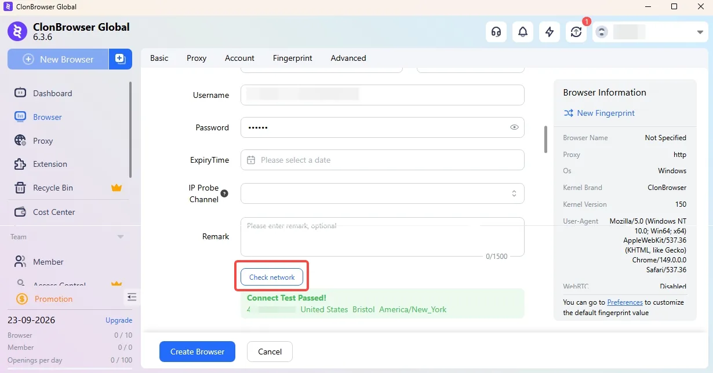Click the Proxy value 'http'
The image size is (713, 373).
[680, 155]
